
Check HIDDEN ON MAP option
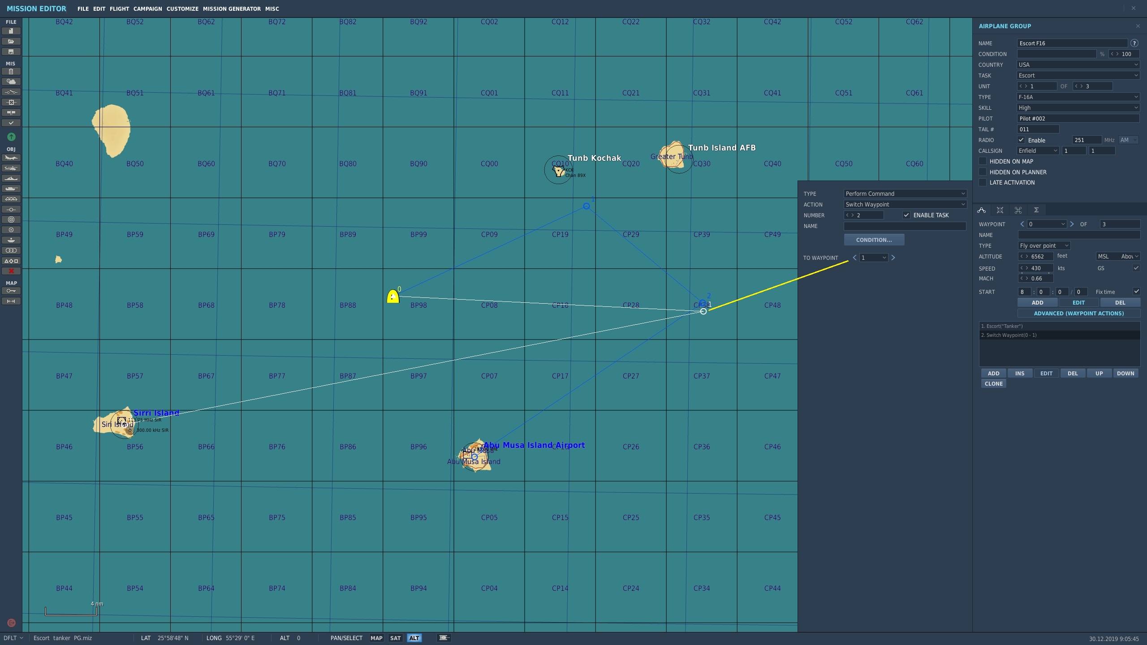click(983, 161)
